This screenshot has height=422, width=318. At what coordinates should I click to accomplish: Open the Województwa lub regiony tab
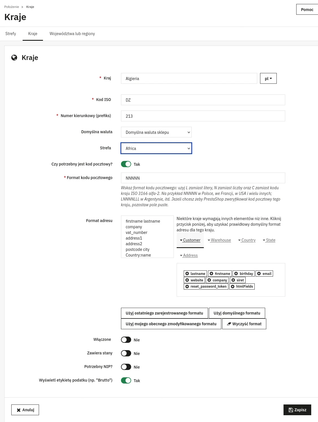[72, 34]
